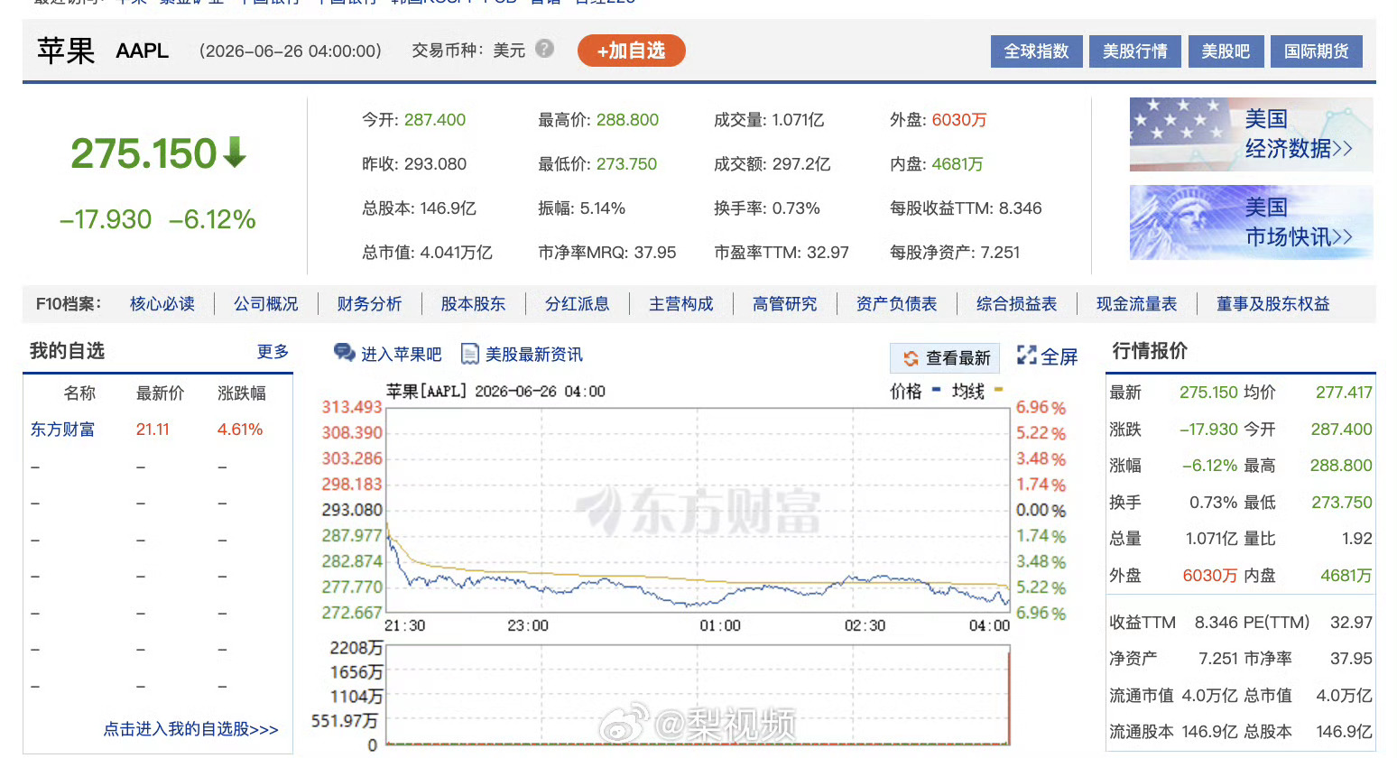Open the 董事及股东权益 F10 tab

1273,304
